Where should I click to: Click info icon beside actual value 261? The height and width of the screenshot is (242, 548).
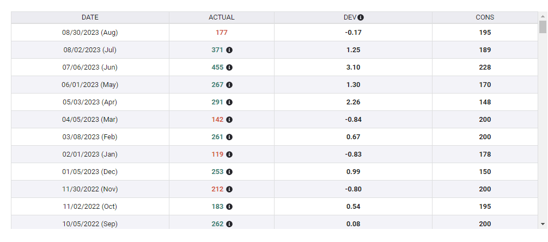[229, 137]
